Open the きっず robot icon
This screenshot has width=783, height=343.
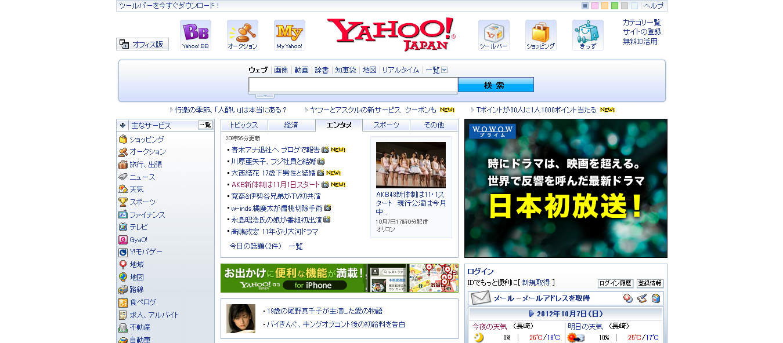(x=588, y=35)
